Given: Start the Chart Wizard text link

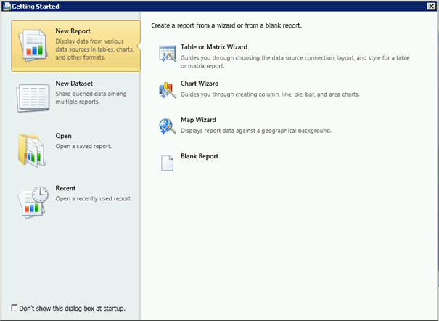Looking at the screenshot, I should click(200, 84).
